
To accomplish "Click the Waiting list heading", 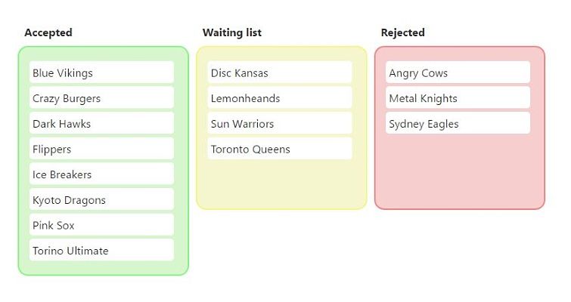I will (232, 32).
